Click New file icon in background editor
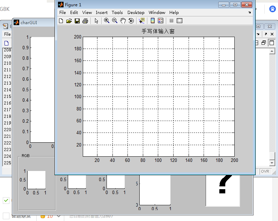This screenshot has height=221, width=278. pos(7,43)
